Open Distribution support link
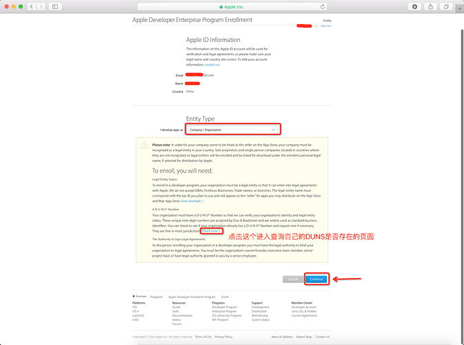The image size is (464, 345). [259, 311]
